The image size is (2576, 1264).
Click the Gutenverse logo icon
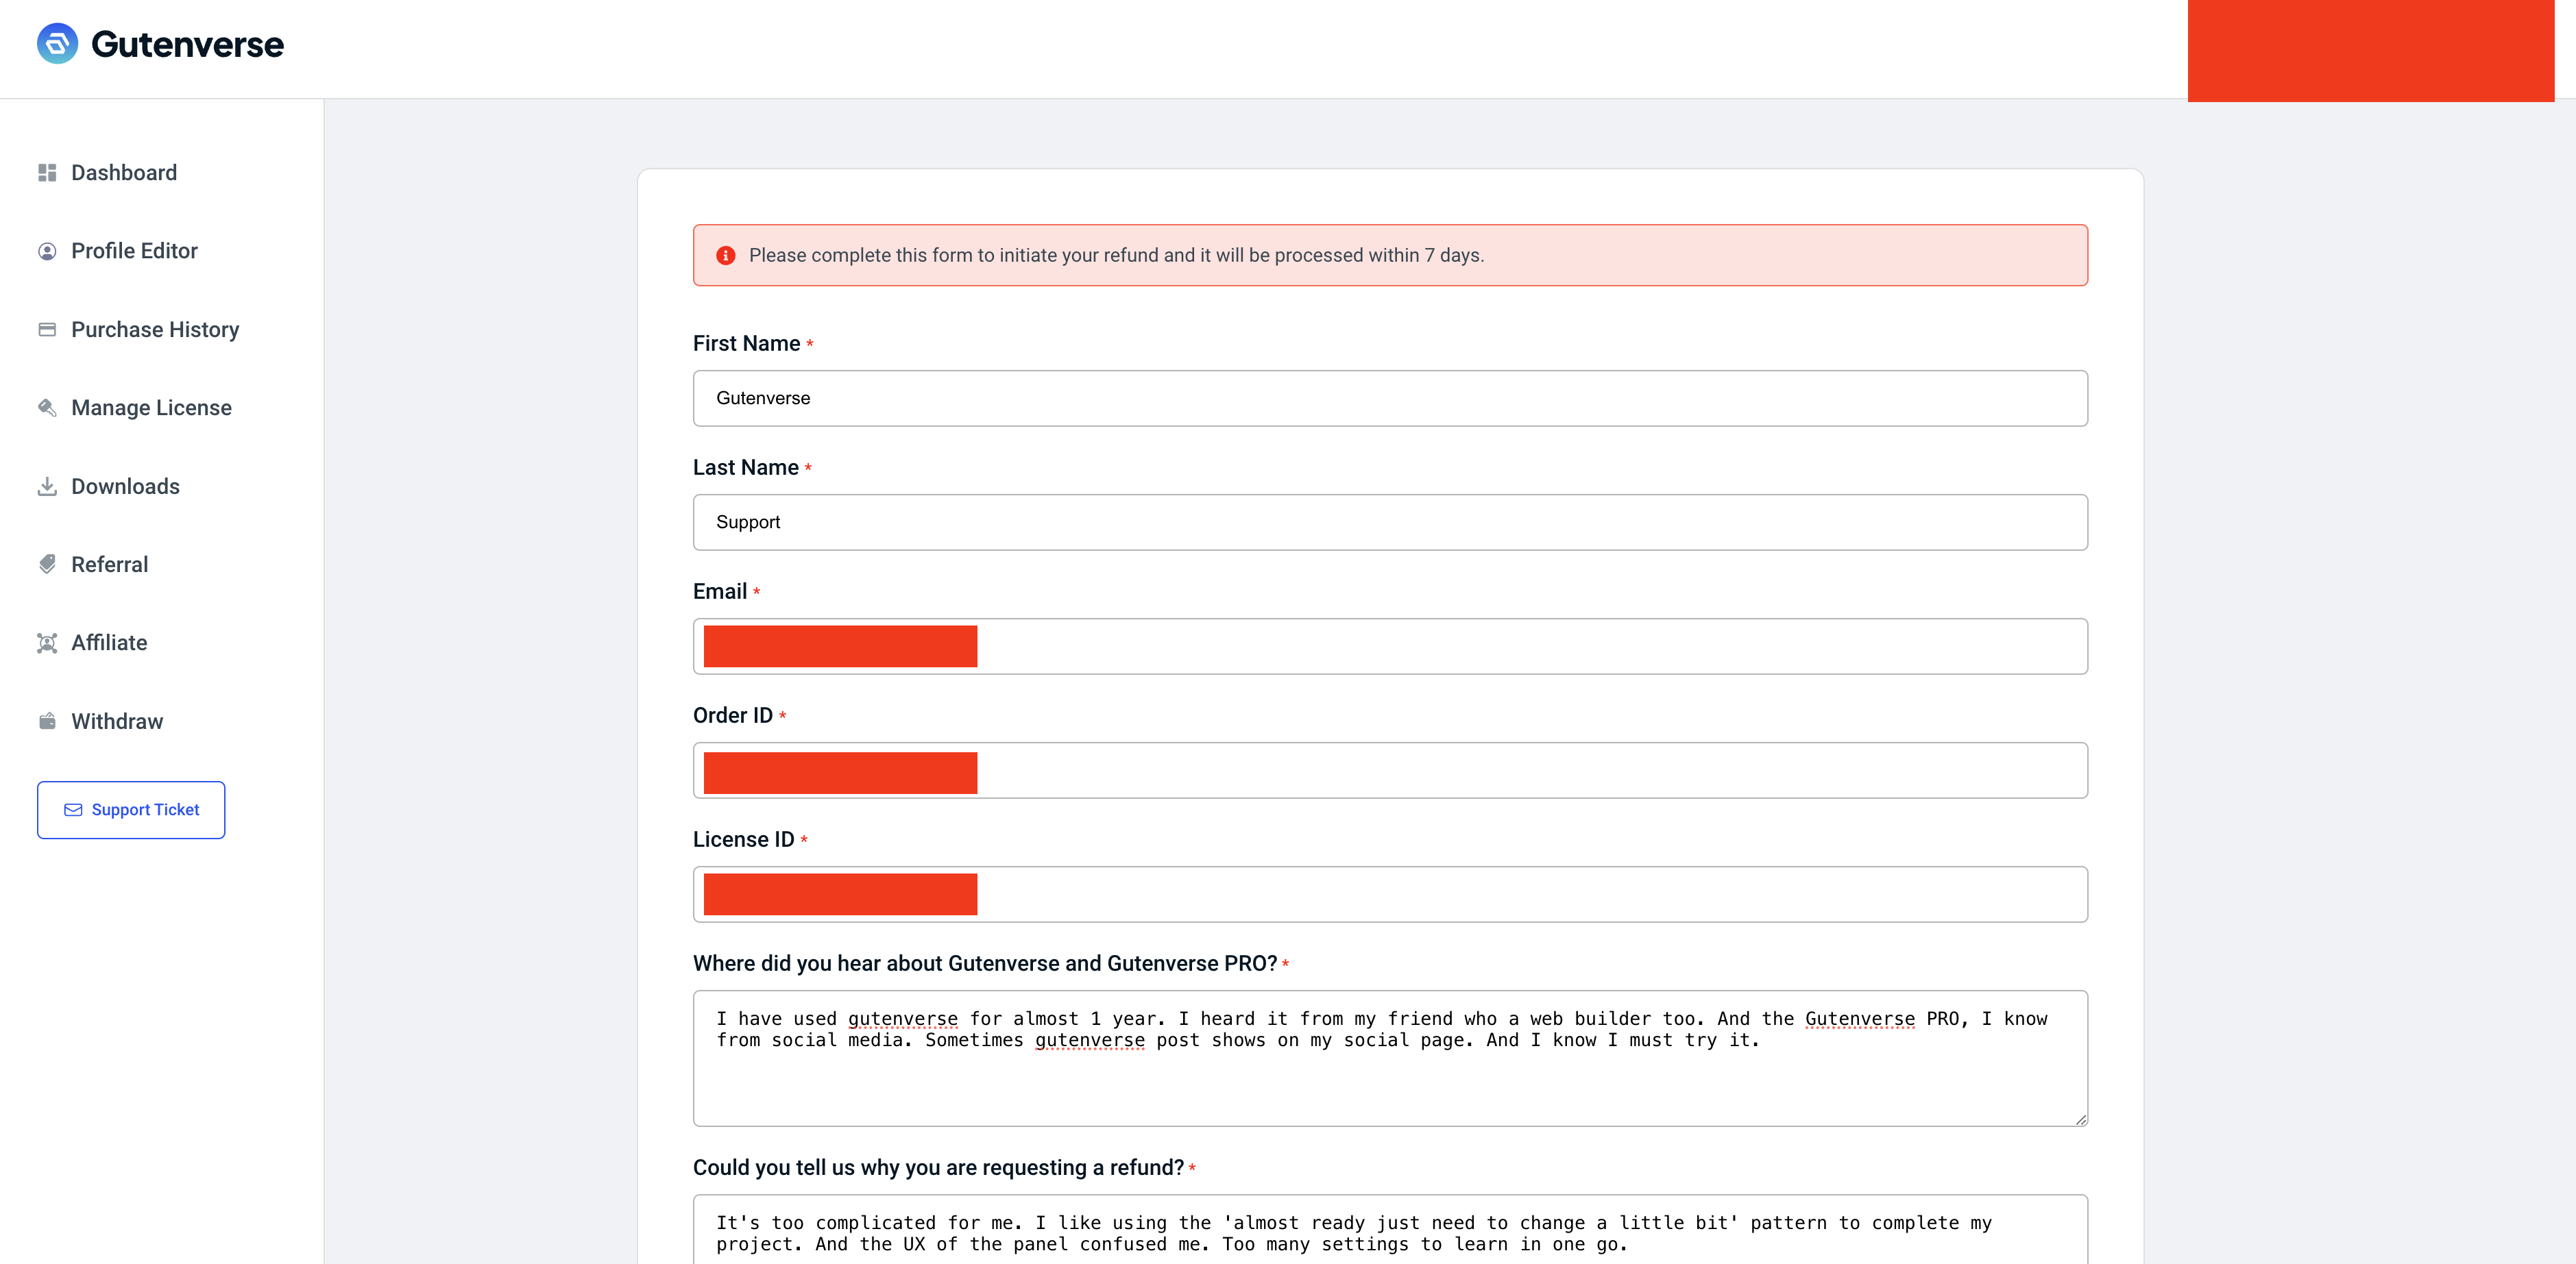point(57,44)
